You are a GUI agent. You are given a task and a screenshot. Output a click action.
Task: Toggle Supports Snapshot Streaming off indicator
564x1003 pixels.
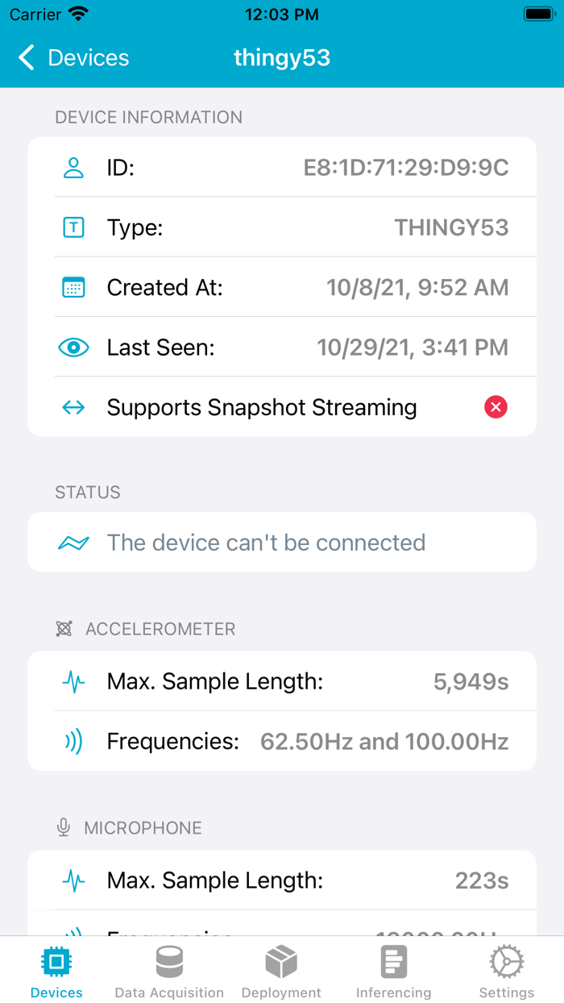coord(496,407)
